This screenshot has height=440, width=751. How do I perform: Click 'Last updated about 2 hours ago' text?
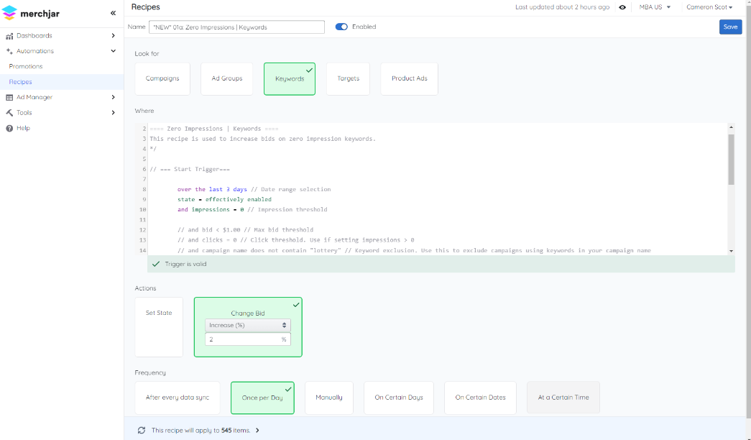562,7
